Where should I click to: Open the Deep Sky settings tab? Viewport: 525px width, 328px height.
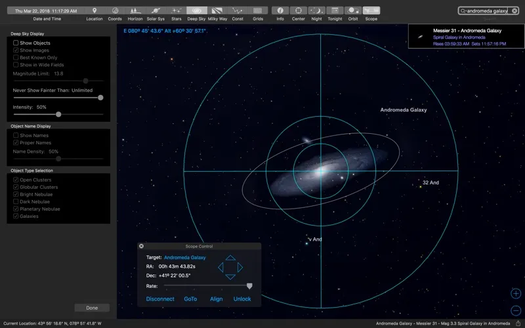(x=196, y=11)
